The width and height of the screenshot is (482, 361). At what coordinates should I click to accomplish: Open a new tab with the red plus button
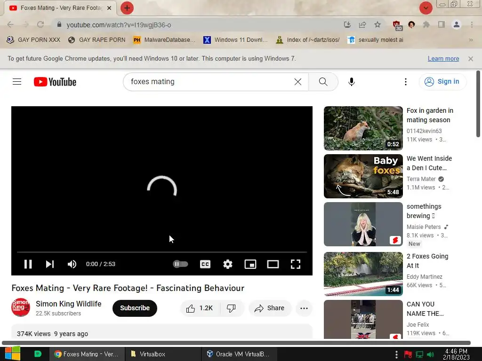127,8
